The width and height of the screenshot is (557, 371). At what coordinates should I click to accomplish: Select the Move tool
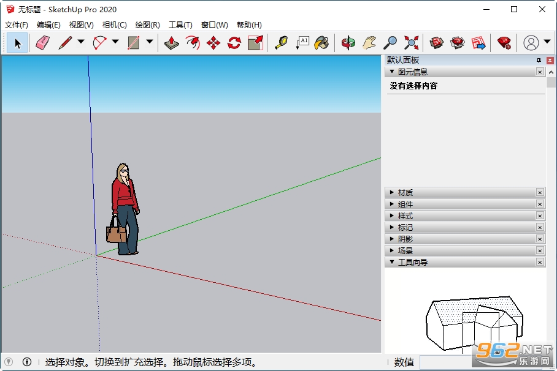coord(213,43)
